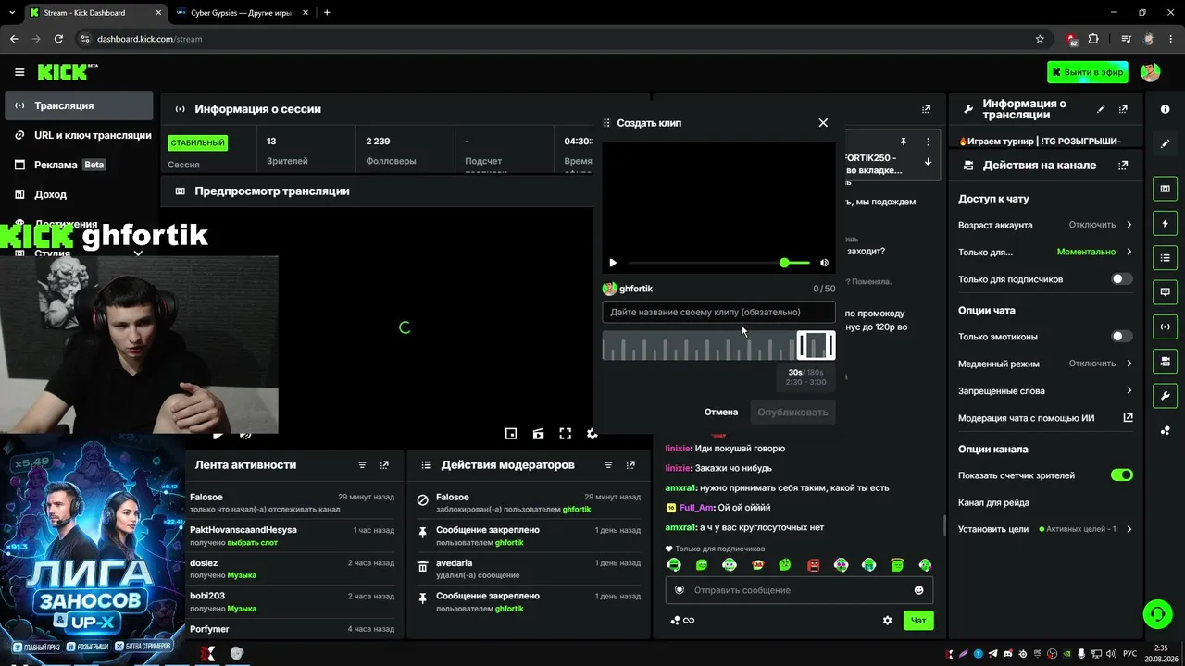This screenshot has height=666, width=1185.
Task: Open Канал для рейда option
Action: click(x=1045, y=502)
